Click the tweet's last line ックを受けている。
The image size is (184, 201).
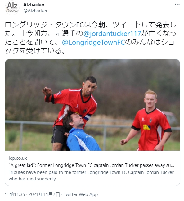point(35,51)
